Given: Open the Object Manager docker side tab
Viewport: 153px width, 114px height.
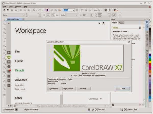Looking at the screenshot, I should pyautogui.click(x=147, y=57).
